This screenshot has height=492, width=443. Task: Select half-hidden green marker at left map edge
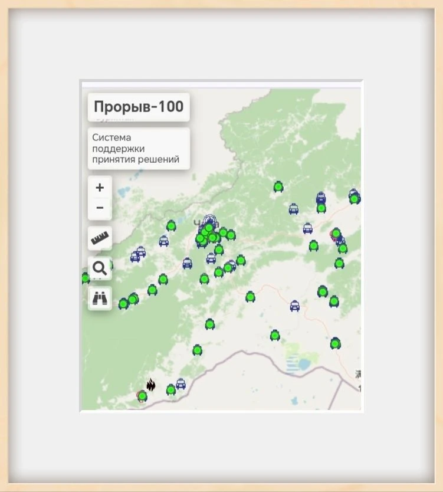point(85,278)
